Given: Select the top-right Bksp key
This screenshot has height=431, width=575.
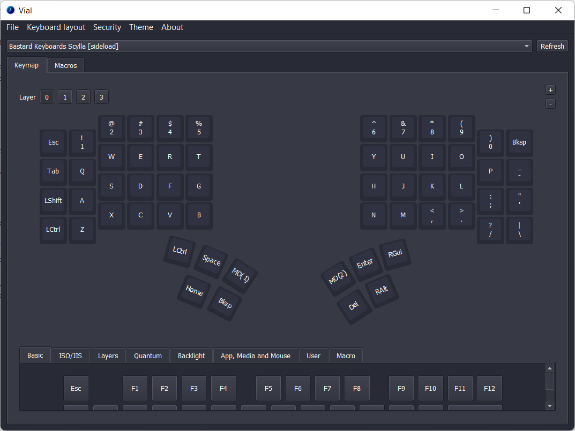Looking at the screenshot, I should coord(519,142).
